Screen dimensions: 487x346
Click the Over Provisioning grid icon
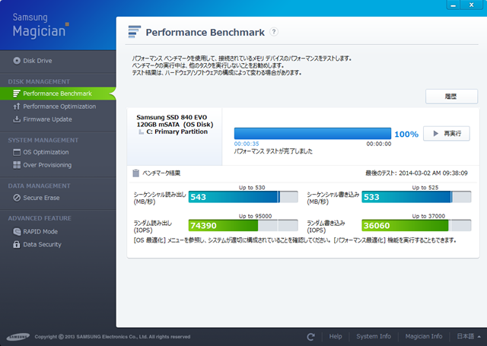pyautogui.click(x=17, y=165)
